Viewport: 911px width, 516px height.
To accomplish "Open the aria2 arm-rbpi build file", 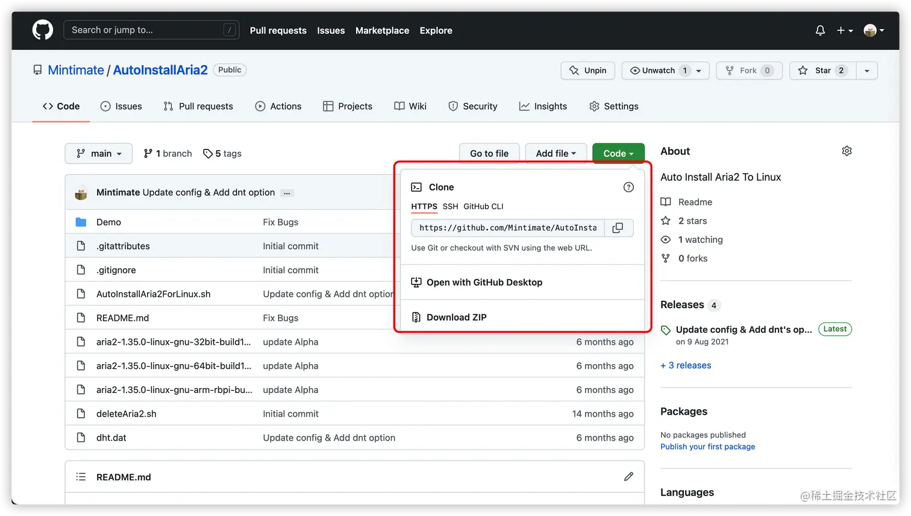I will pyautogui.click(x=174, y=390).
